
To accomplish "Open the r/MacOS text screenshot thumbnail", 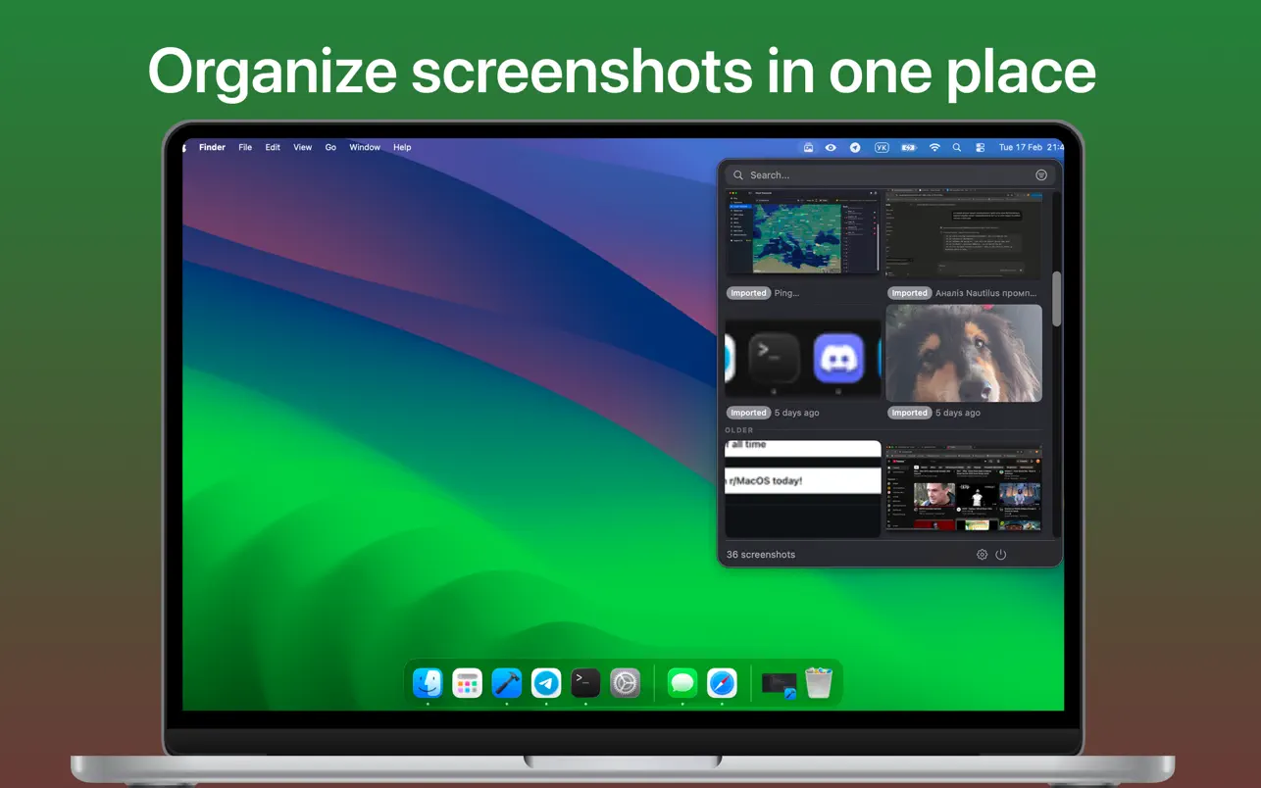I will coord(803,487).
